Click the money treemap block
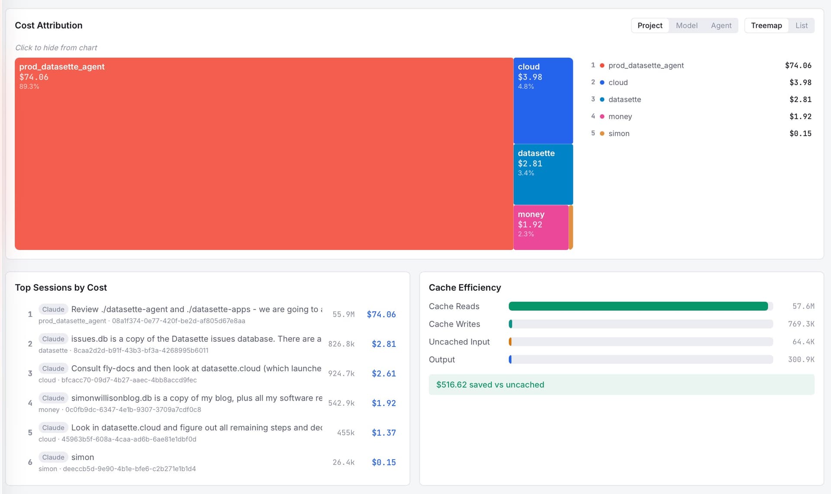 pyautogui.click(x=541, y=227)
